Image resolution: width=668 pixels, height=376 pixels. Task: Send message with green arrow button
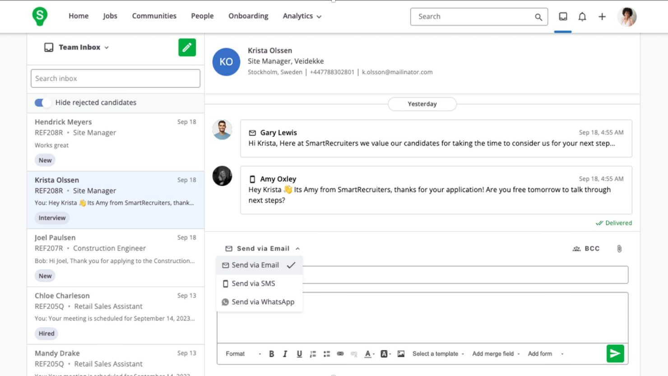click(615, 354)
